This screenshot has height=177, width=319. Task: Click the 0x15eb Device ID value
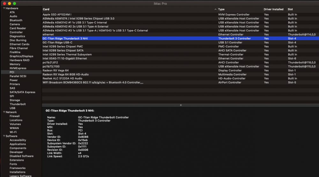[x=83, y=140]
